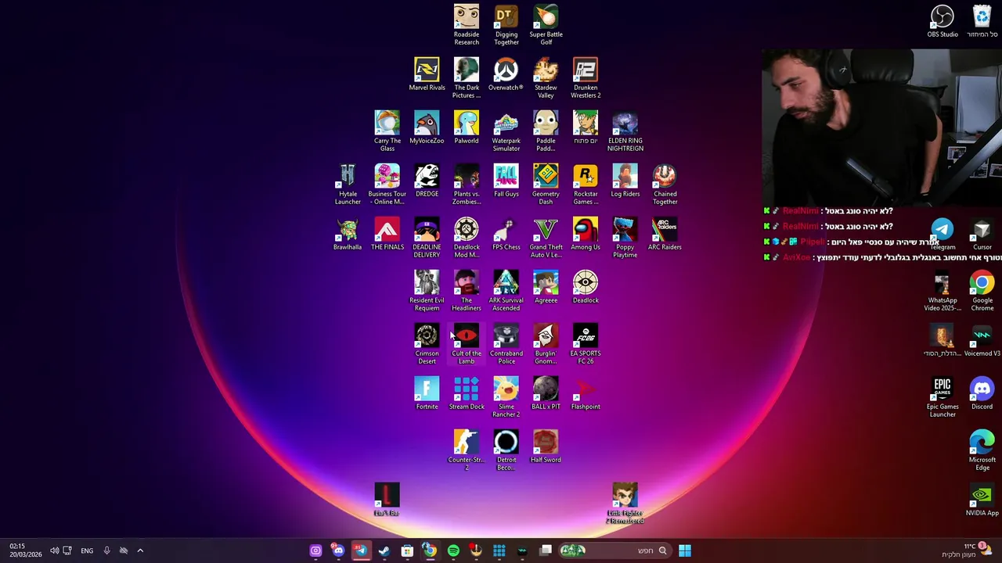Open OBS Studio from the desktop
This screenshot has height=563, width=1002.
943,21
